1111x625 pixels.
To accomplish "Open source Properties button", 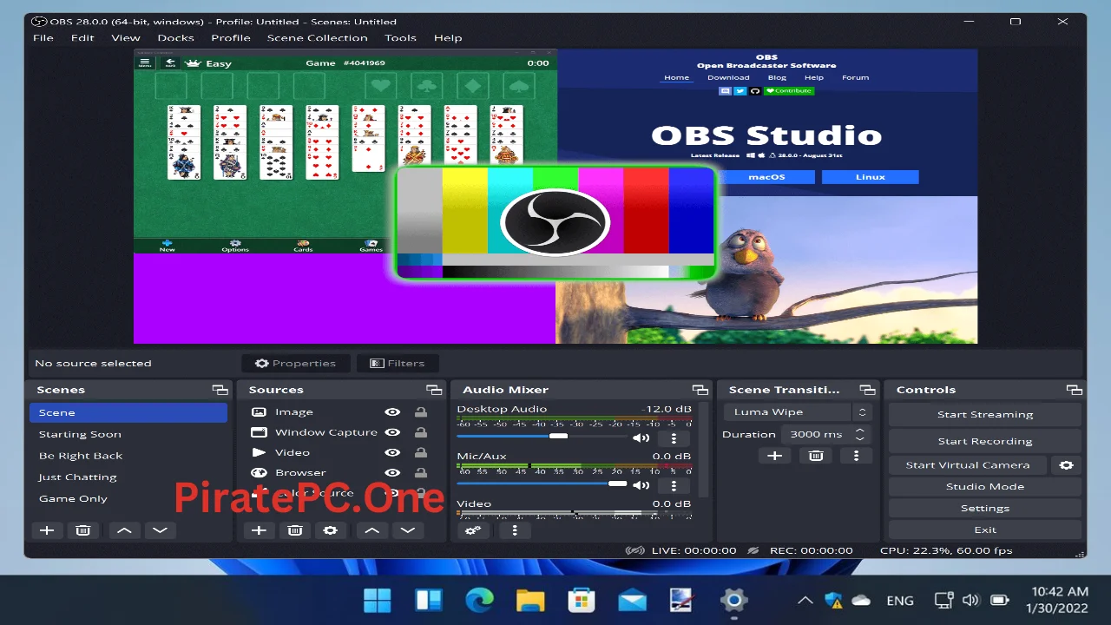I will (x=295, y=364).
